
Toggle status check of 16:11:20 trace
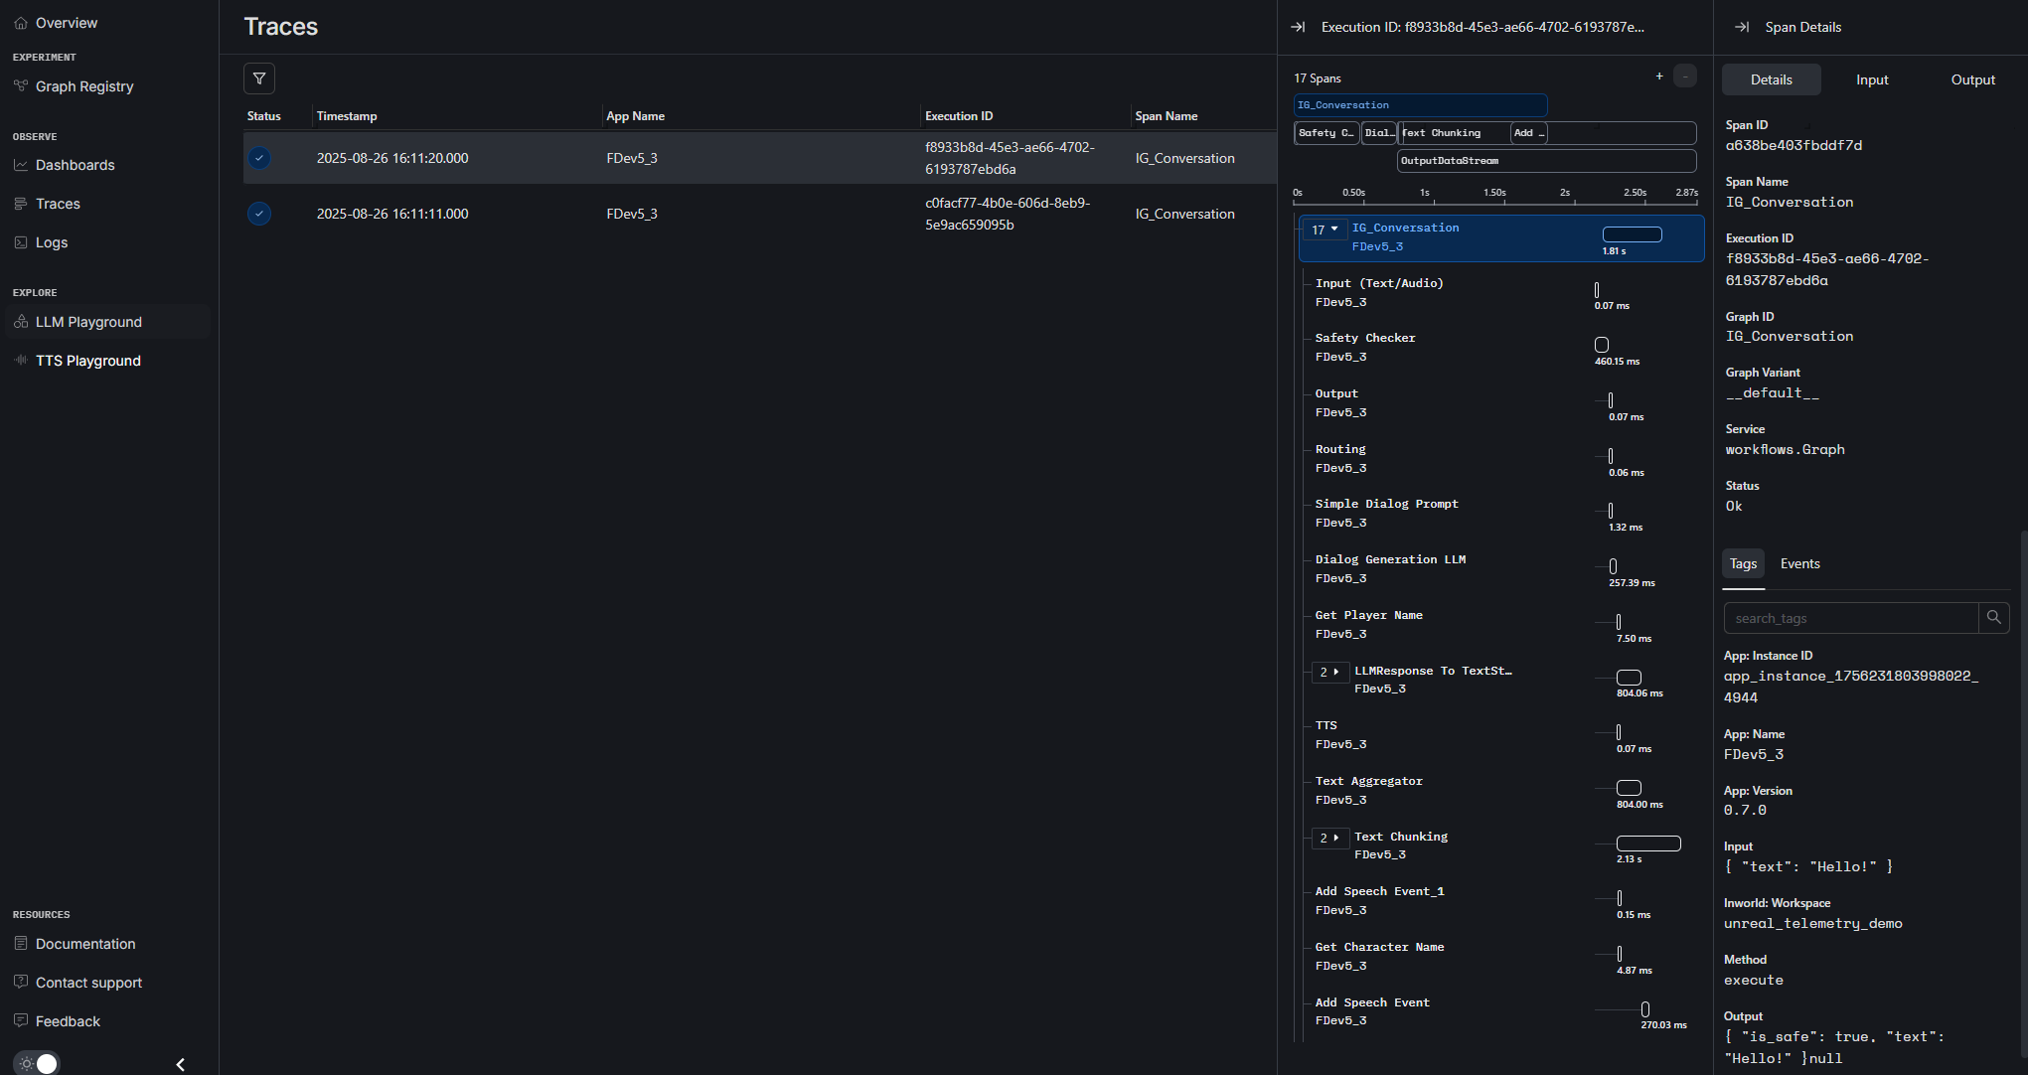[x=259, y=158]
